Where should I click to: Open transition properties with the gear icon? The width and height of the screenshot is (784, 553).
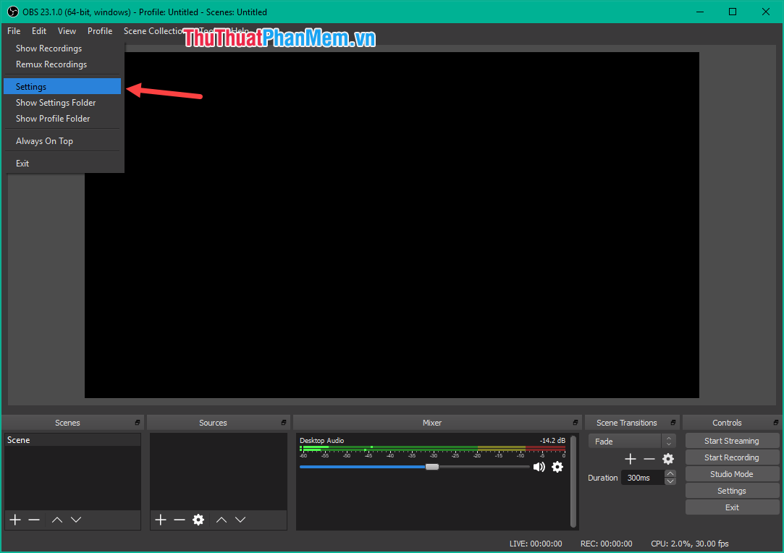click(x=667, y=458)
